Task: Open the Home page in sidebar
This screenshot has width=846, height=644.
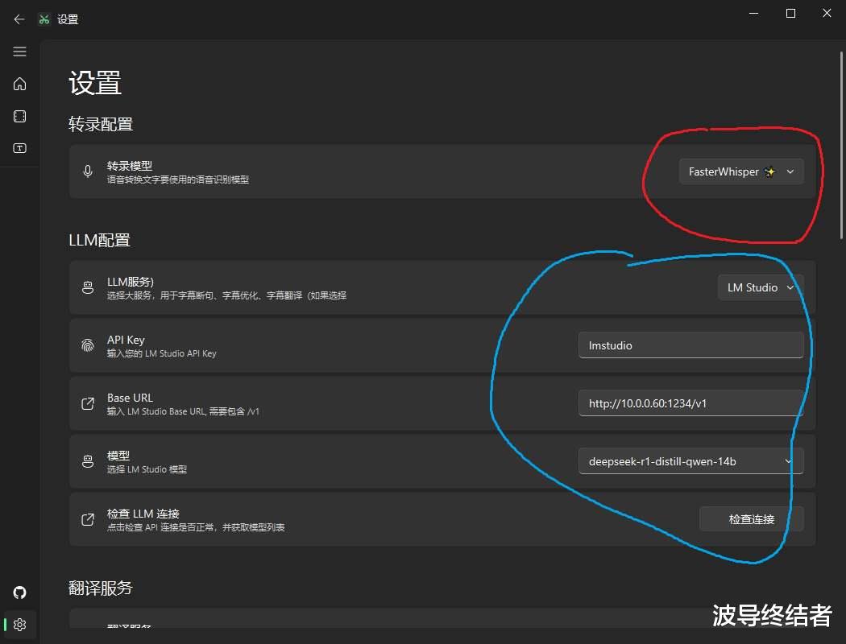Action: (x=19, y=84)
